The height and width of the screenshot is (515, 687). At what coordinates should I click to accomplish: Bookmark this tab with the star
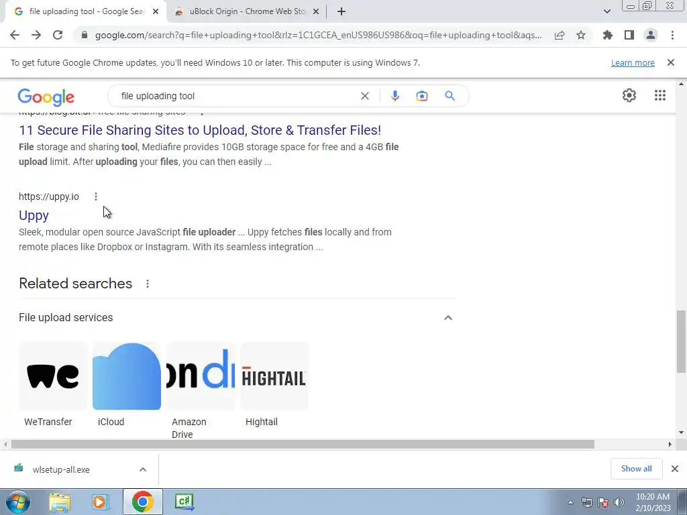click(581, 35)
